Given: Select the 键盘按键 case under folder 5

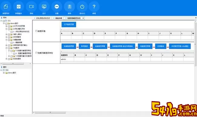Looking at the screenshot, I should pyautogui.click(x=19, y=43).
